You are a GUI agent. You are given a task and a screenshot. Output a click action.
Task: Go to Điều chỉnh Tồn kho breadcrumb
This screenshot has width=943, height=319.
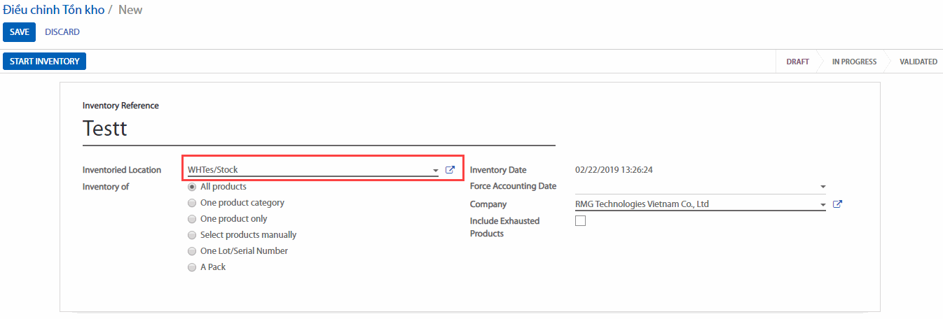(x=53, y=10)
